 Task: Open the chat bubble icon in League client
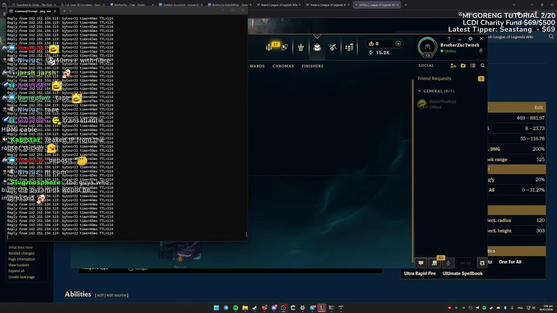pyautogui.click(x=421, y=263)
